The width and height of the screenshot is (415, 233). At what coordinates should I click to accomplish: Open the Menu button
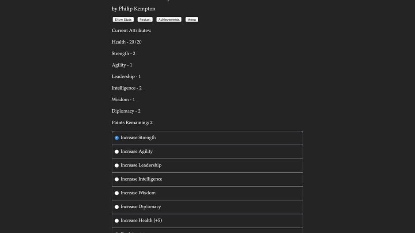pos(192,20)
